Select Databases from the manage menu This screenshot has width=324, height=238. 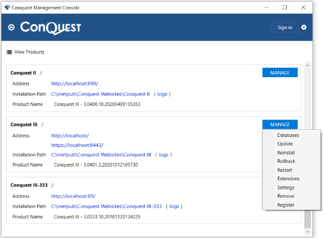click(288, 135)
